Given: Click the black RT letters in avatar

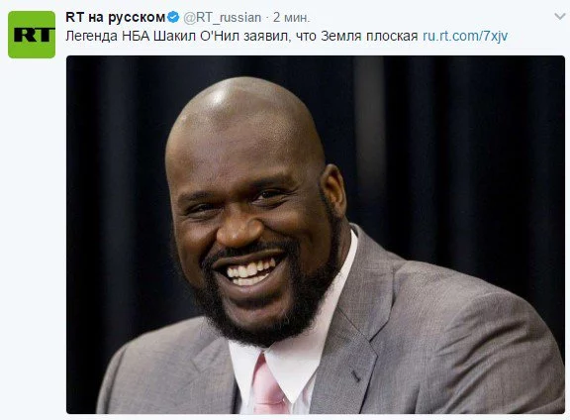Looking at the screenshot, I should tap(34, 35).
